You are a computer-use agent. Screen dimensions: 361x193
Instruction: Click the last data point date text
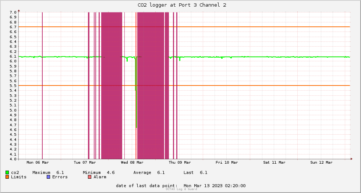tap(181, 186)
